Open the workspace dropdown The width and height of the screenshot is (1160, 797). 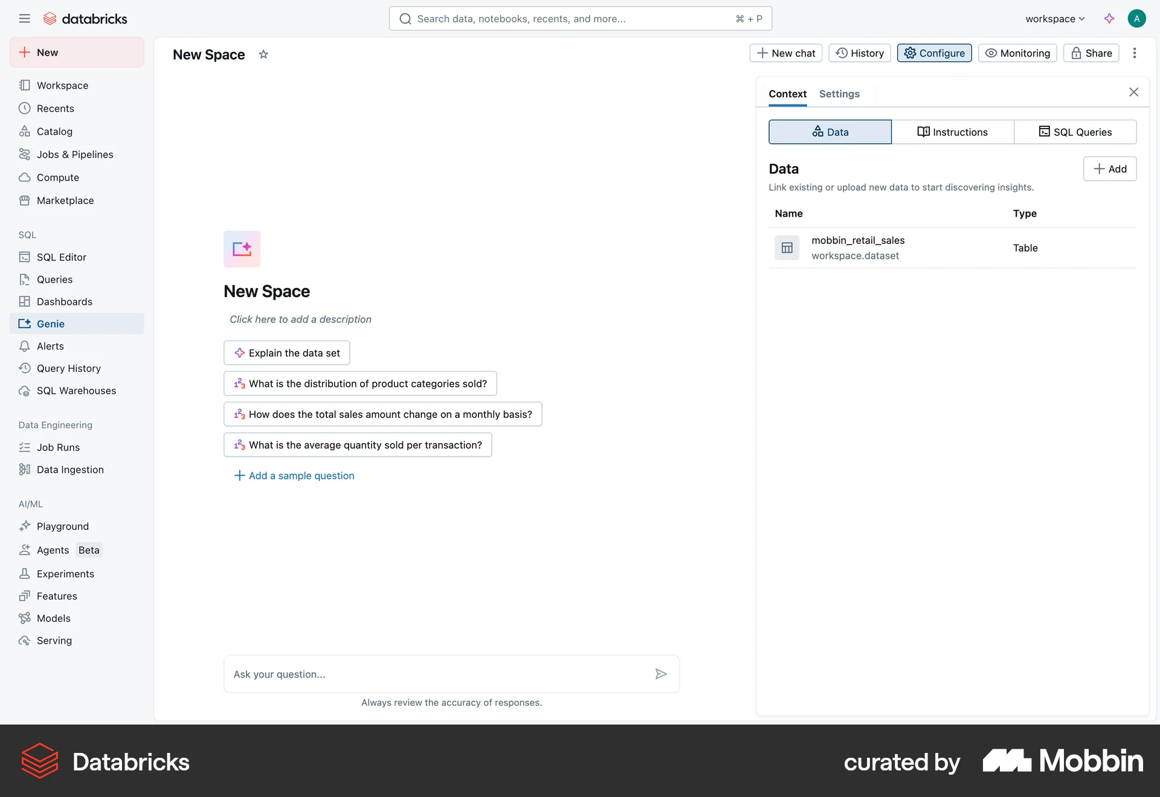coord(1054,19)
